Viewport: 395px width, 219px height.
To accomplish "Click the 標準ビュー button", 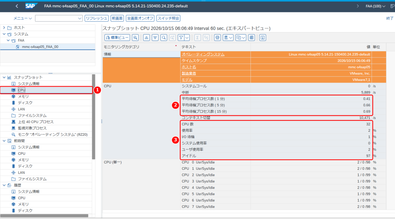I will coord(117,38).
